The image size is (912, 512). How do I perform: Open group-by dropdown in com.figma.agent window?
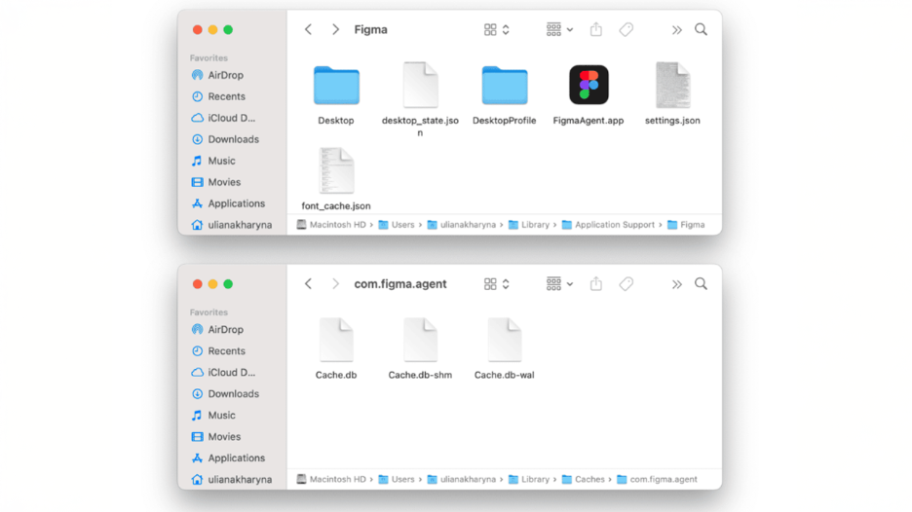[x=559, y=284]
